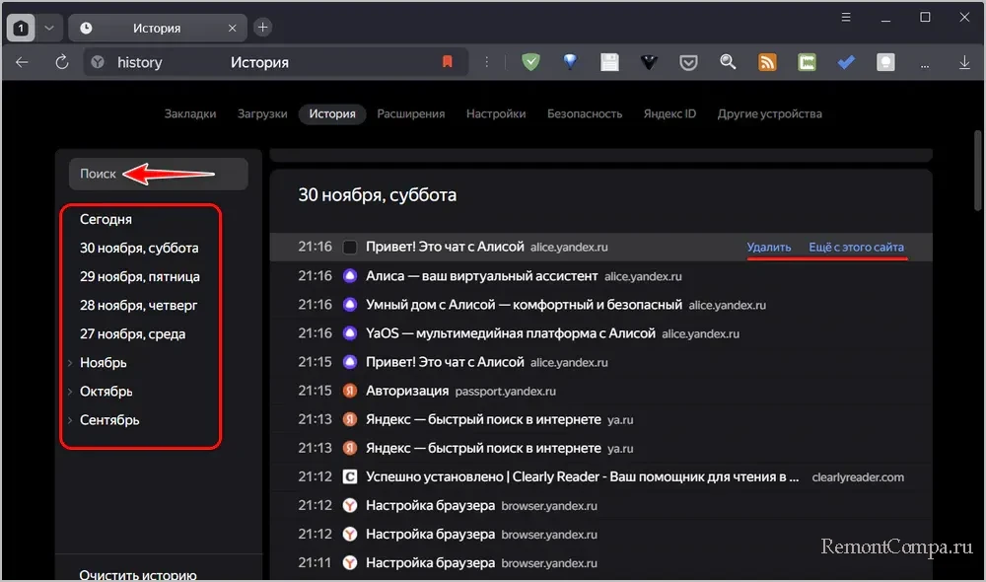Click the back navigation arrow
986x582 pixels.
[22, 62]
